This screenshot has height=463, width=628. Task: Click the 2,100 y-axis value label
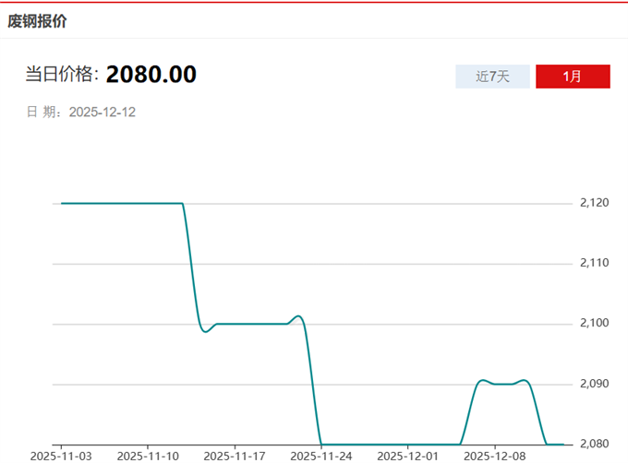(596, 323)
